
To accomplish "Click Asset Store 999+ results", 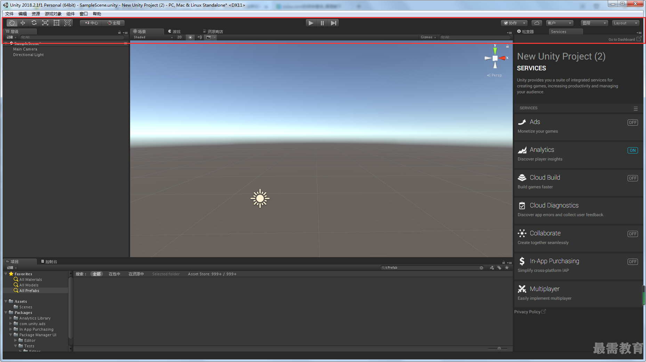I will point(212,274).
